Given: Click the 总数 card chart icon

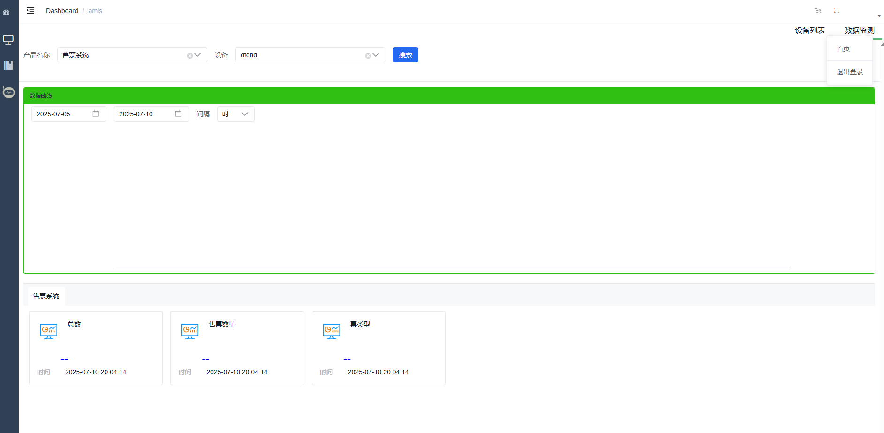Looking at the screenshot, I should 49,331.
